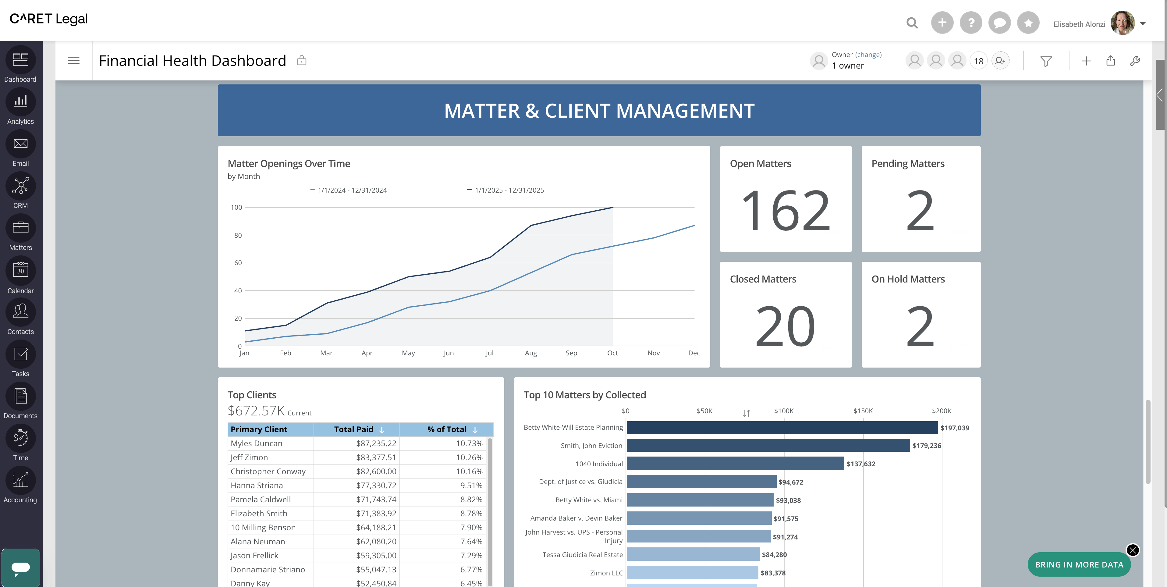The width and height of the screenshot is (1167, 587).
Task: Sort by Total Paid column arrow
Action: point(382,430)
